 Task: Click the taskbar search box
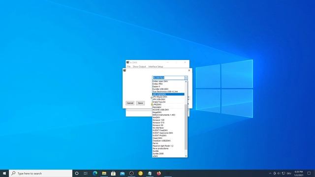[40, 174]
